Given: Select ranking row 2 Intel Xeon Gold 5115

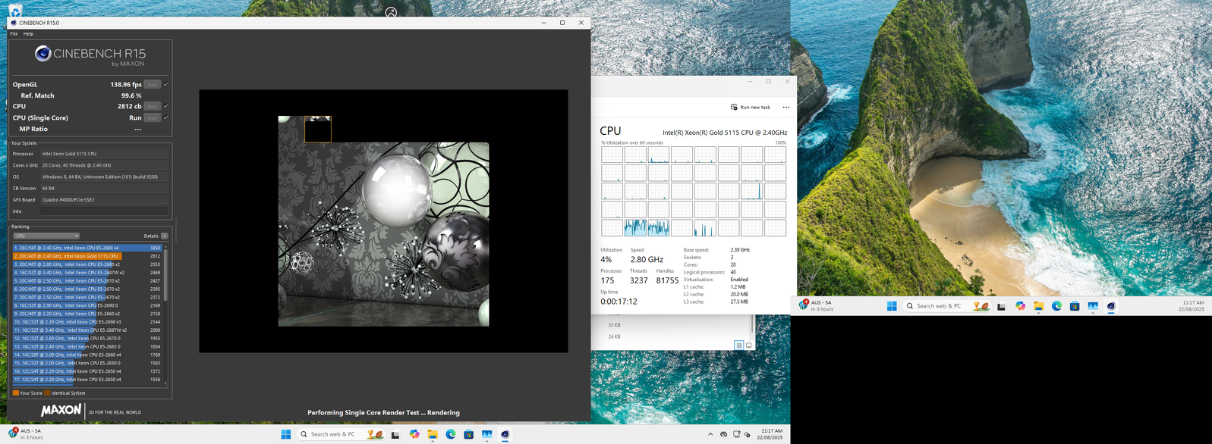Looking at the screenshot, I should point(87,256).
